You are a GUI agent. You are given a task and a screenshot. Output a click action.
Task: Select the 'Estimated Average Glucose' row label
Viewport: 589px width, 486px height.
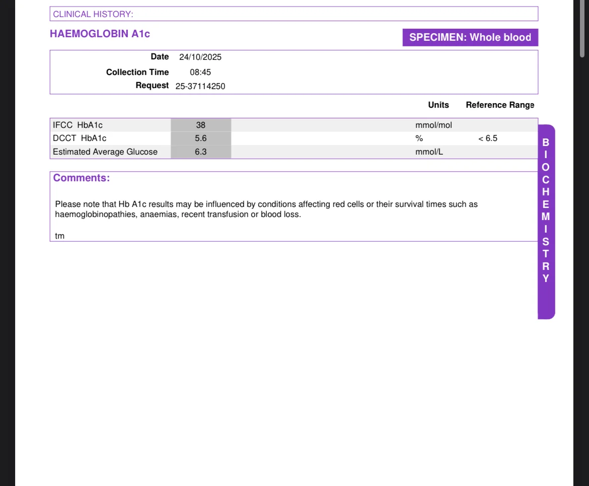pyautogui.click(x=105, y=152)
